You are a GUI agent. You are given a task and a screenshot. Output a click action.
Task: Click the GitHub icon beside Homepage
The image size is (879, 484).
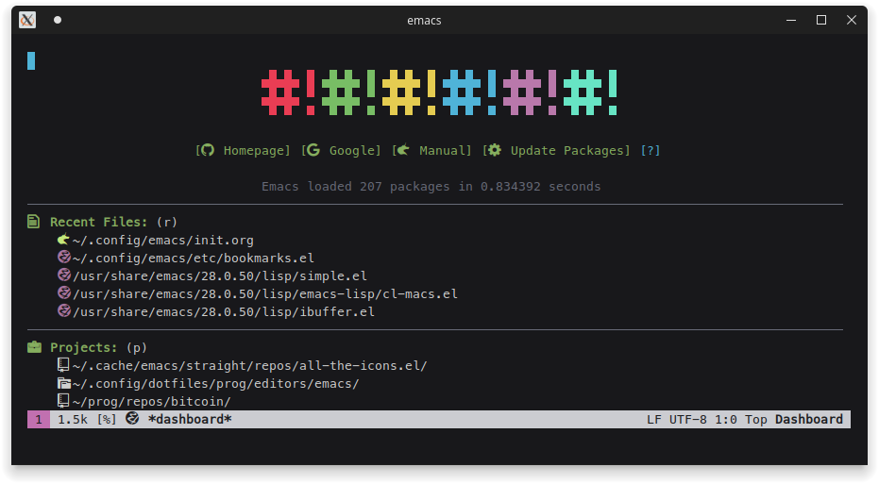(208, 150)
